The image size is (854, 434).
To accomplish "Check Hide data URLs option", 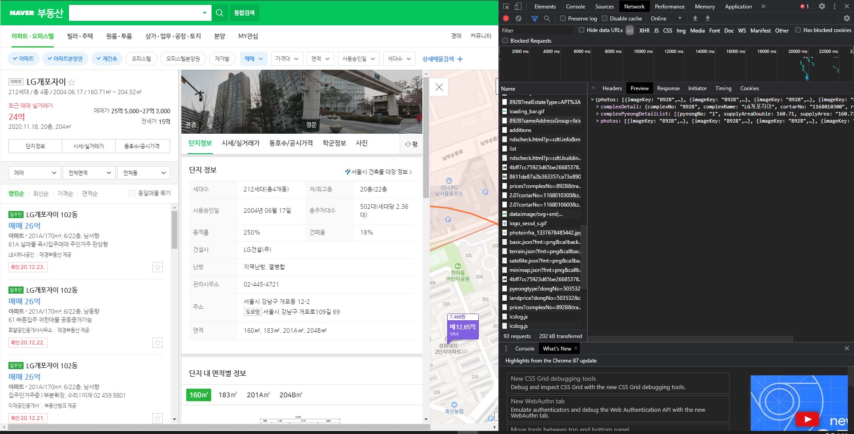I will click(x=581, y=30).
